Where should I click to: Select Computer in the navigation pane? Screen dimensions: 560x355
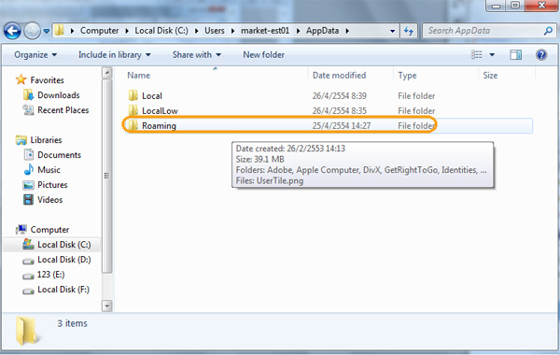(49, 230)
